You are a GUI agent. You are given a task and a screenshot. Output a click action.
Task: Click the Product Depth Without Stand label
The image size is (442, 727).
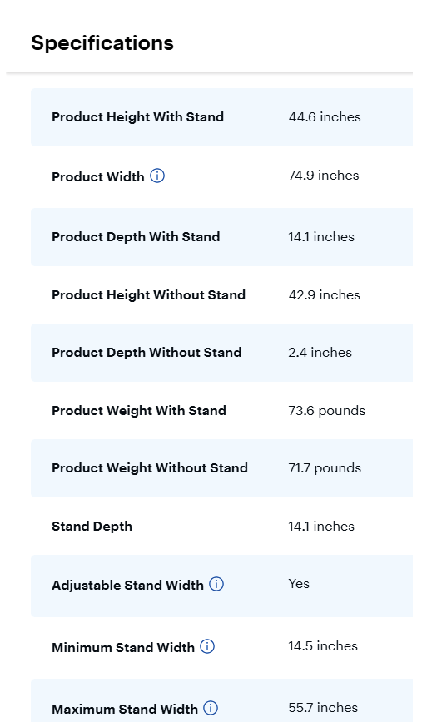click(x=147, y=353)
